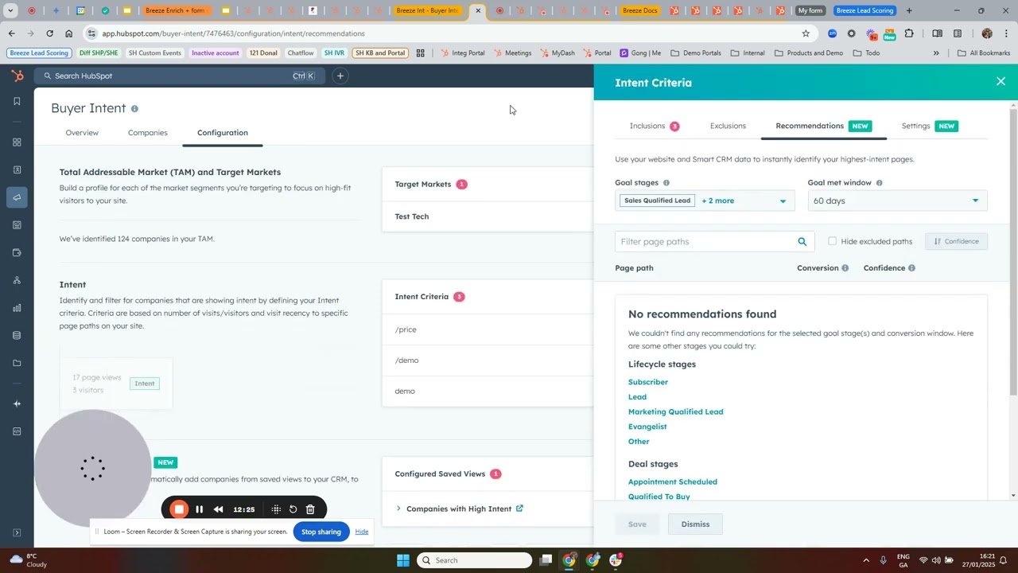This screenshot has width=1018, height=573.
Task: Show hidden system tray icons
Action: click(x=866, y=560)
